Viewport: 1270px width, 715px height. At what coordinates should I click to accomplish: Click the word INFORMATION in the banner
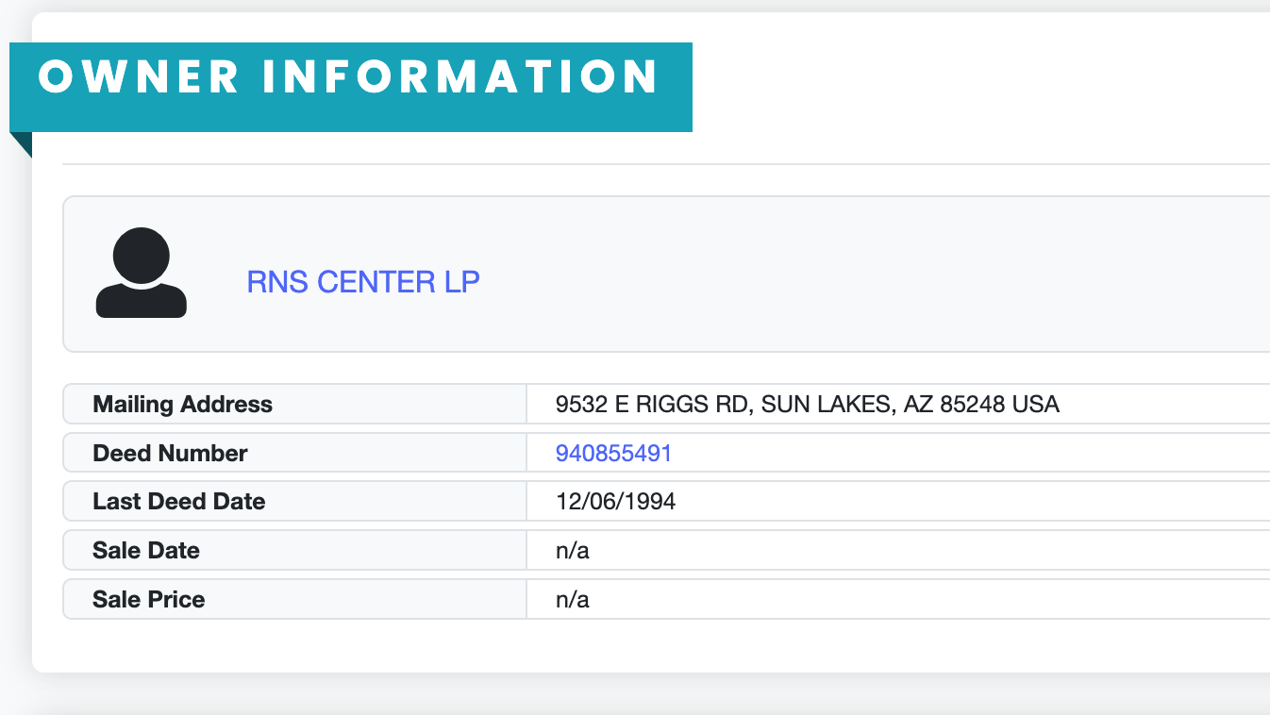[460, 77]
